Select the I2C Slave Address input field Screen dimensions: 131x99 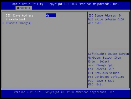[51, 15]
